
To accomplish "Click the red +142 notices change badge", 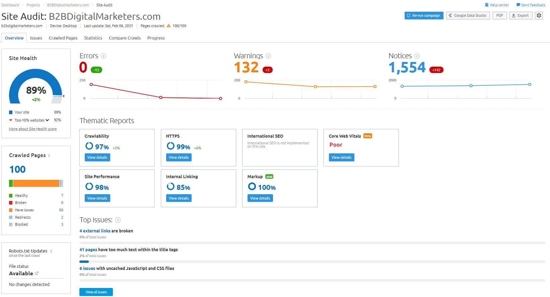I will 436,70.
